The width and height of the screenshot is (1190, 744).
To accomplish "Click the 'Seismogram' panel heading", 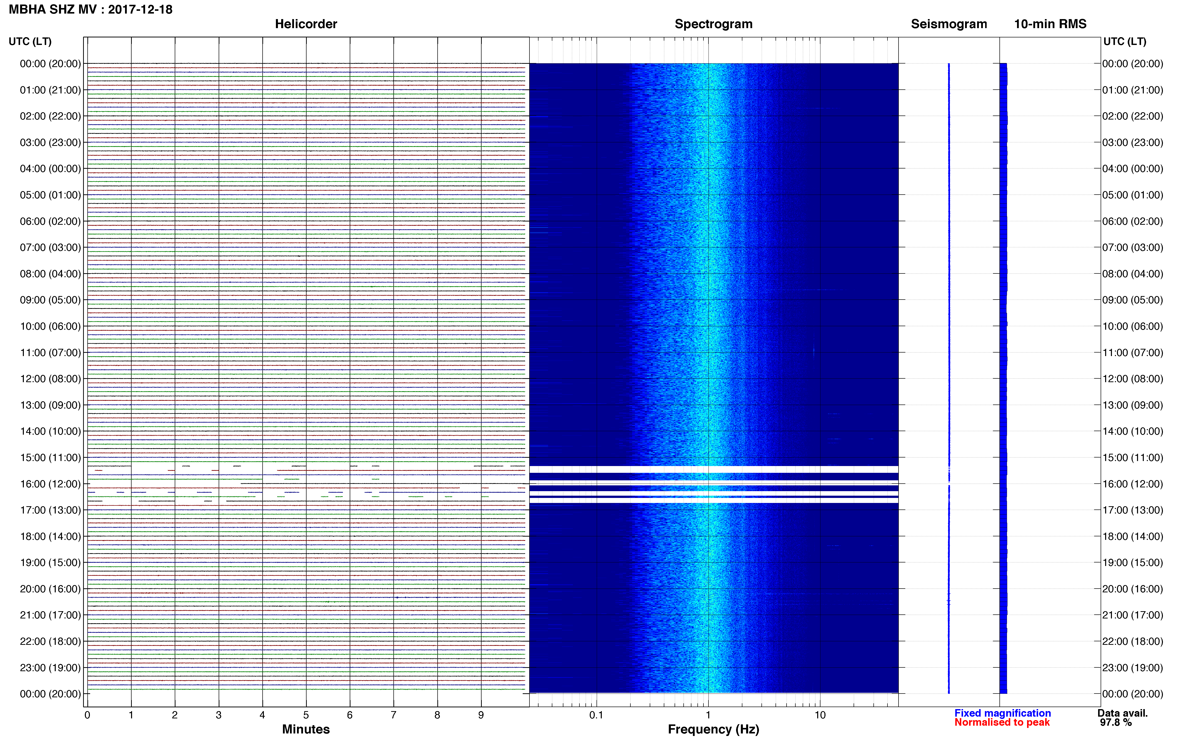I will [949, 24].
